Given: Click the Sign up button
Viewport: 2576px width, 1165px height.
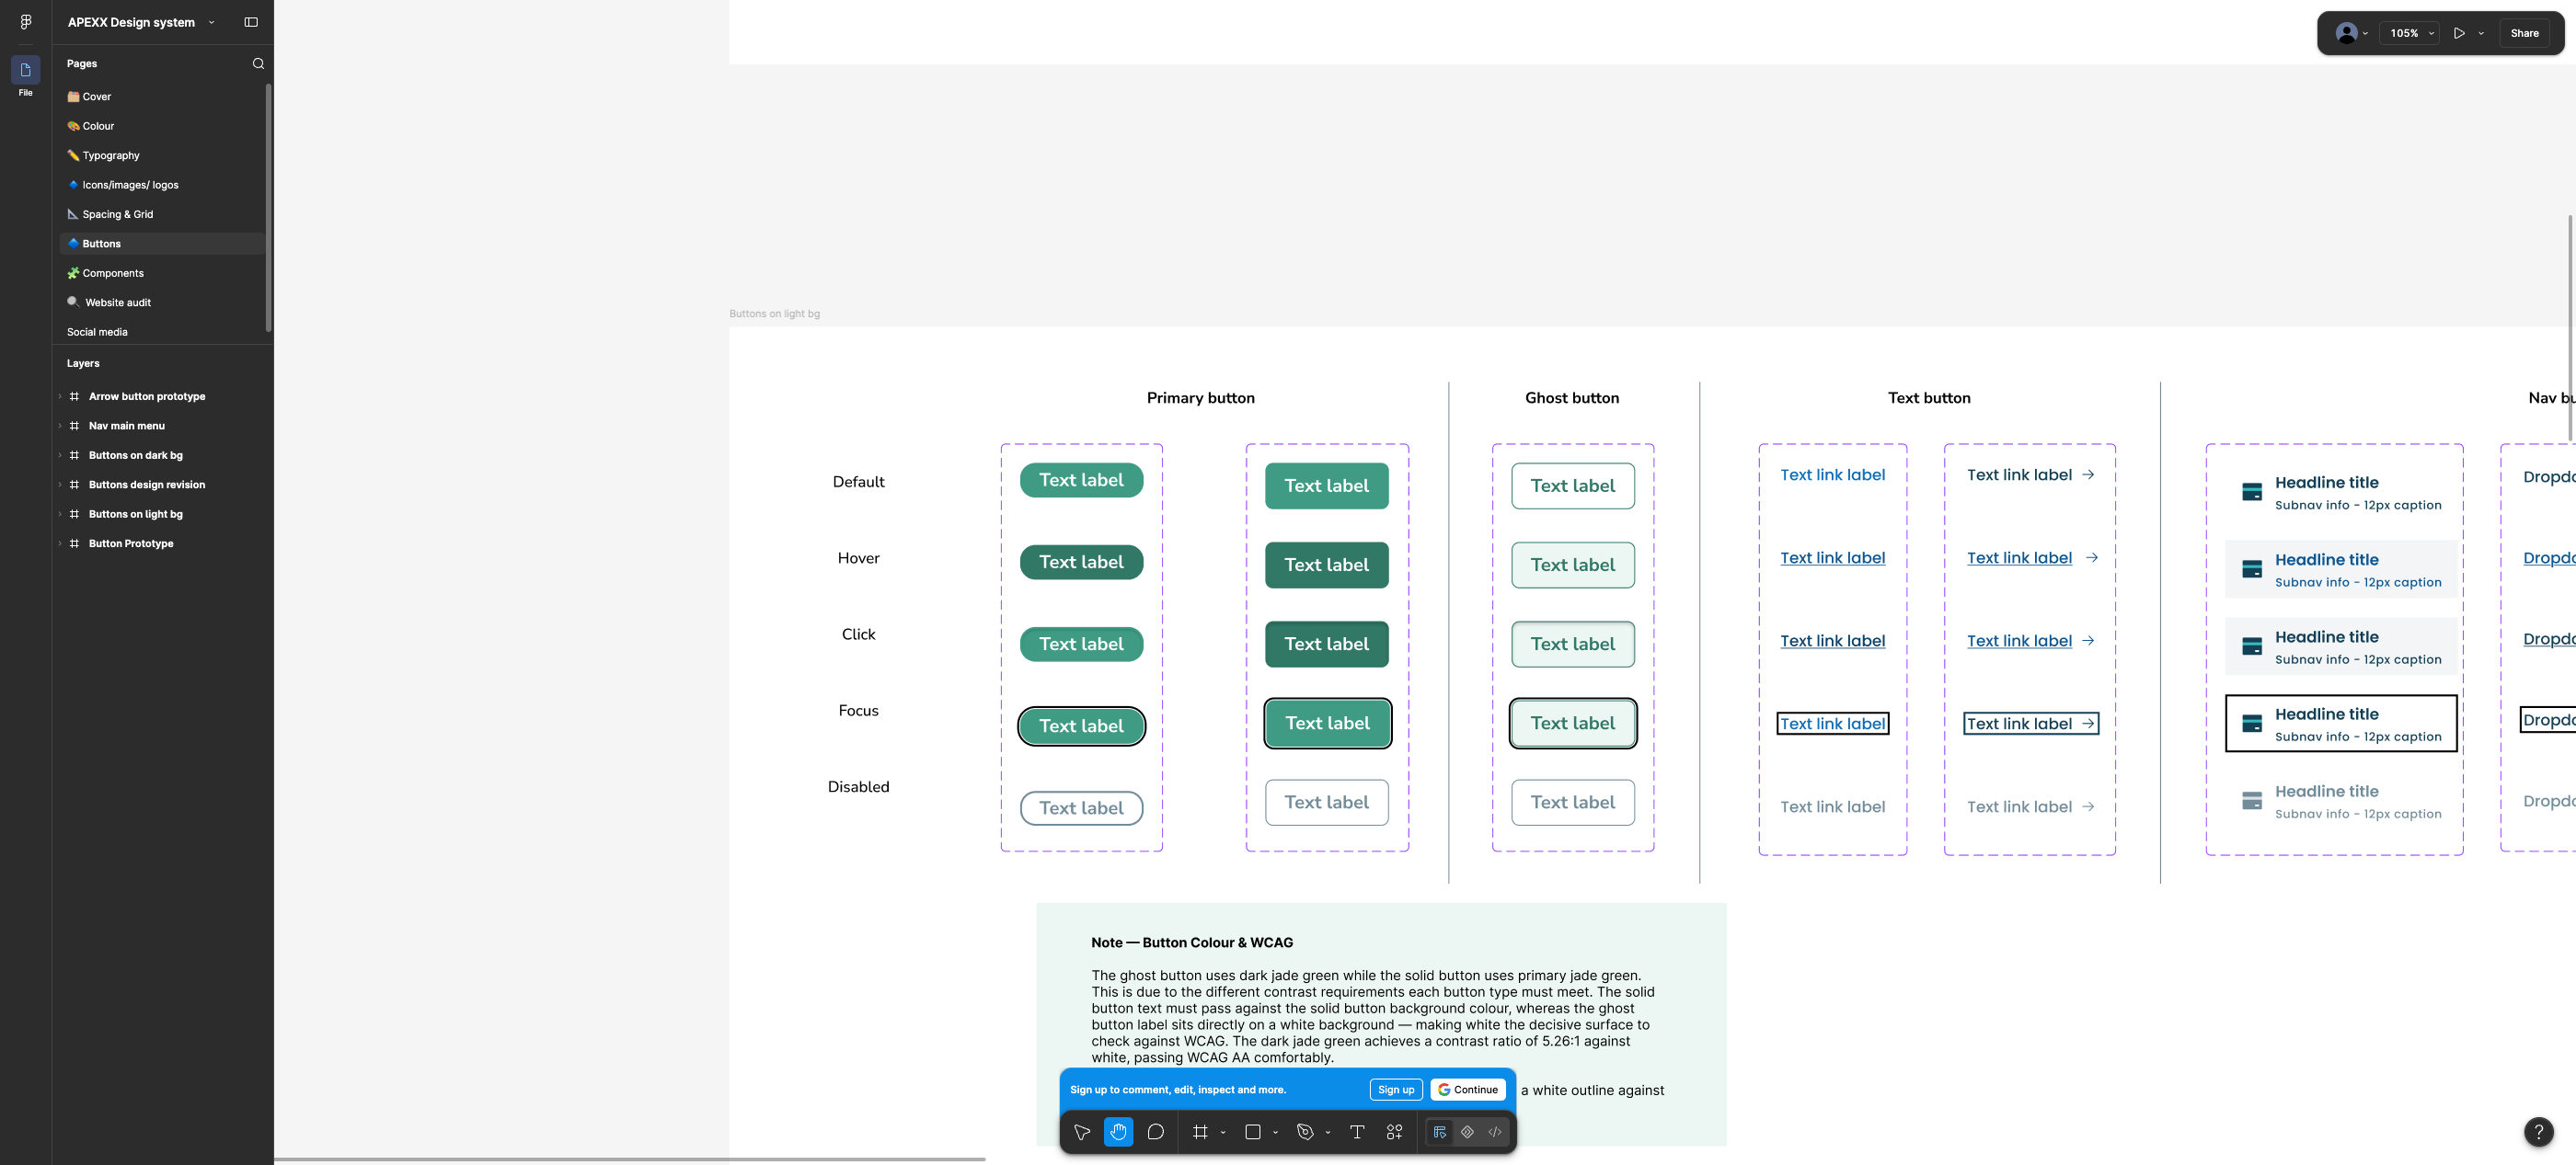Looking at the screenshot, I should coord(1395,1091).
